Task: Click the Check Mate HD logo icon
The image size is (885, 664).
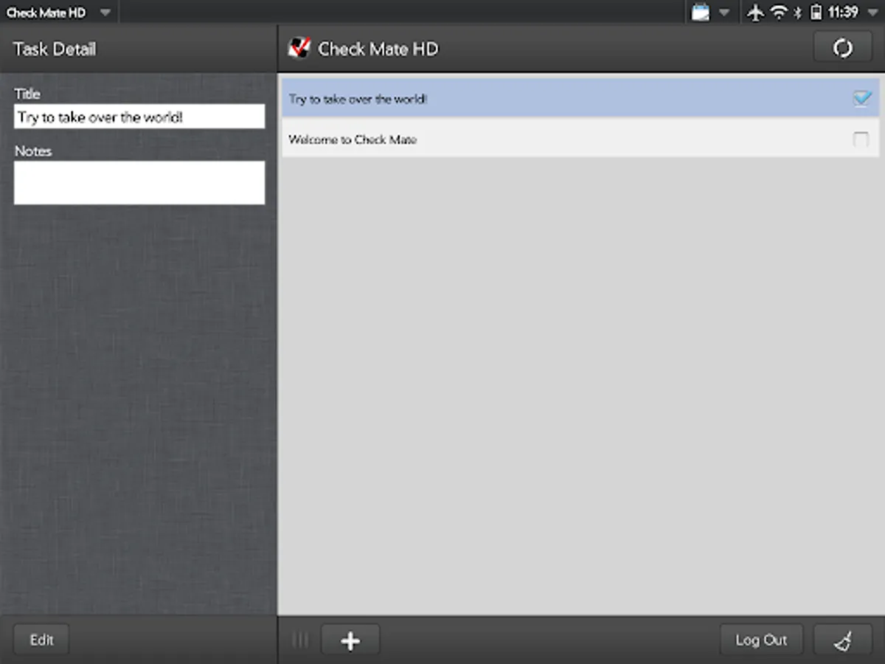Action: point(299,49)
